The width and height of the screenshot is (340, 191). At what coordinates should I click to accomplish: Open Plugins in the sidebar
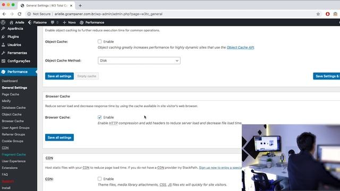click(13, 37)
